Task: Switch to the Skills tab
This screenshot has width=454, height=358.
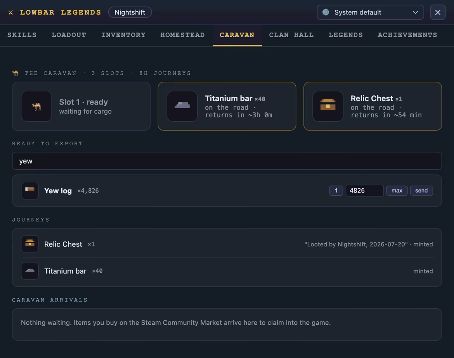Action: [x=22, y=35]
